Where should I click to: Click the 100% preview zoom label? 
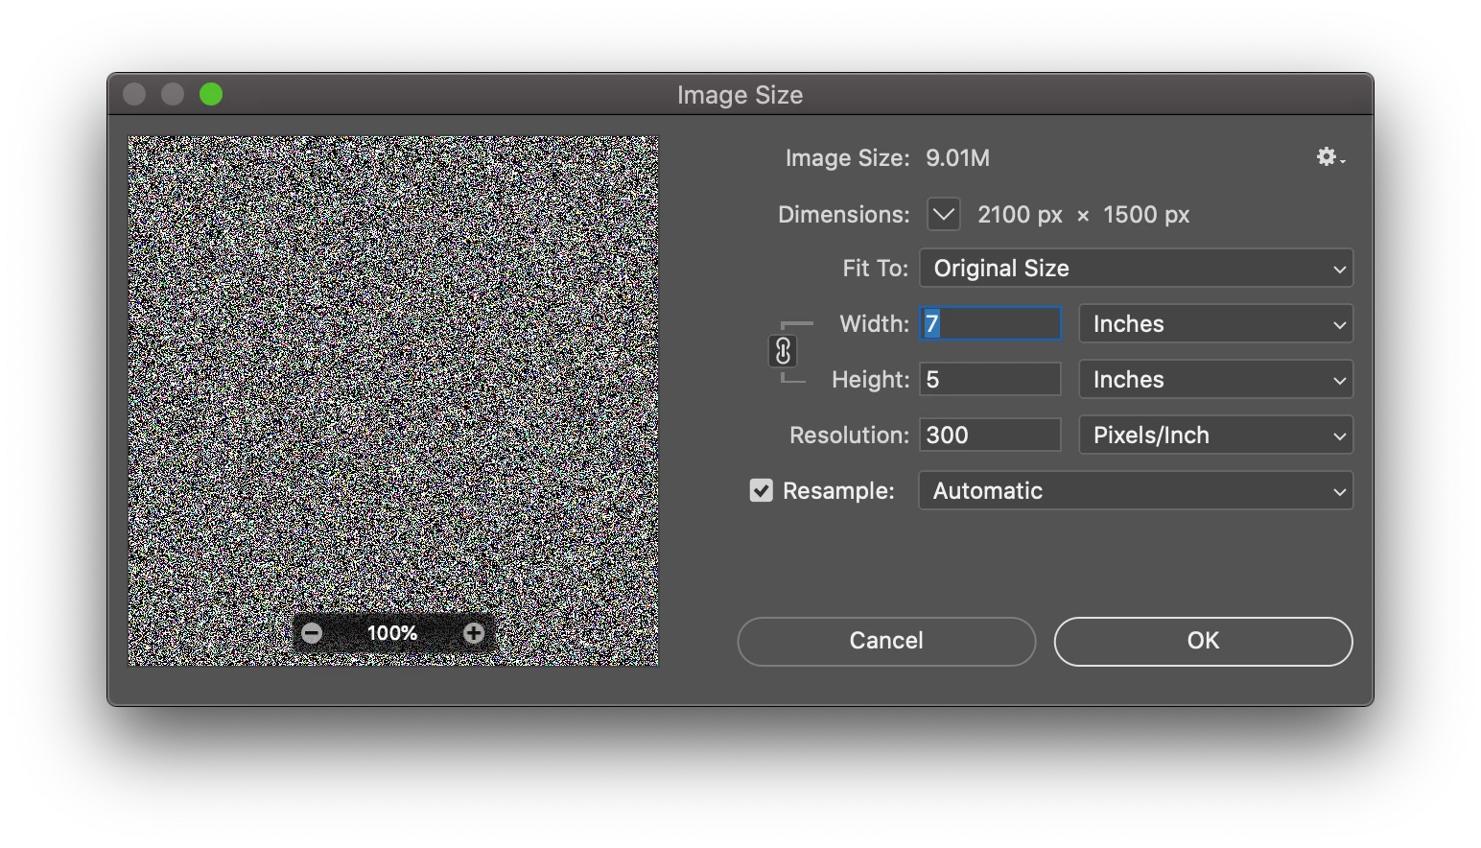[x=392, y=633]
